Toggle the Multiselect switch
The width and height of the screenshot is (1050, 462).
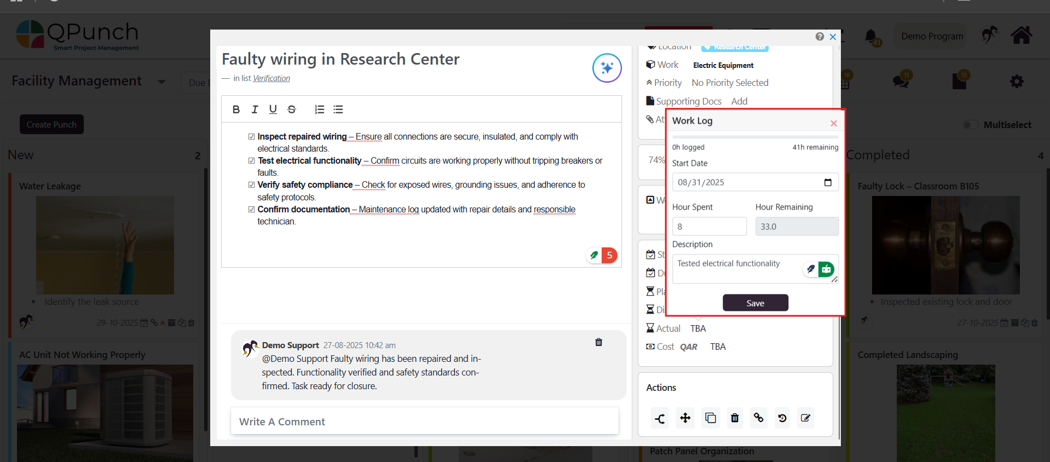[971, 125]
